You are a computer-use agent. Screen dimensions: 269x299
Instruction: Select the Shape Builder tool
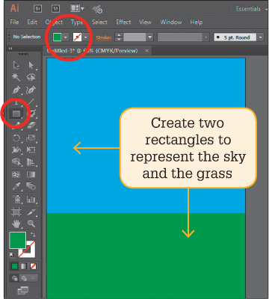point(16,162)
